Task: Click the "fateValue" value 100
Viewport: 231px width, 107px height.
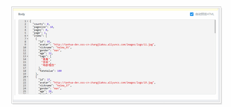Action: click(59, 71)
